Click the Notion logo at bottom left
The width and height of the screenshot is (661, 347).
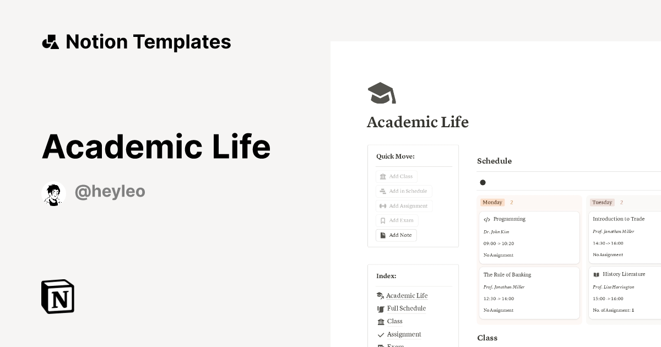click(57, 296)
